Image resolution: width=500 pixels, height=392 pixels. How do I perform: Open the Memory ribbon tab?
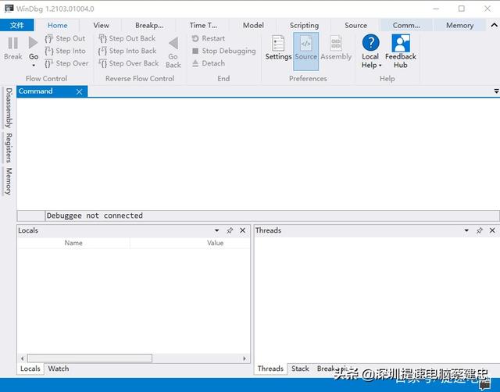[459, 25]
